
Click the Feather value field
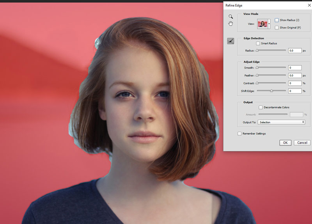coord(295,76)
